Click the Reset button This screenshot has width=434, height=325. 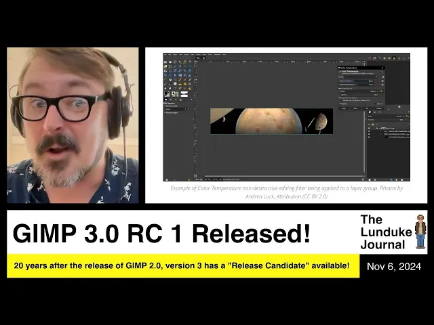(355, 108)
